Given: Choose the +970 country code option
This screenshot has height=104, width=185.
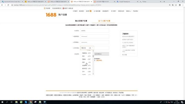Looking at the screenshot, I should click(86, 53).
